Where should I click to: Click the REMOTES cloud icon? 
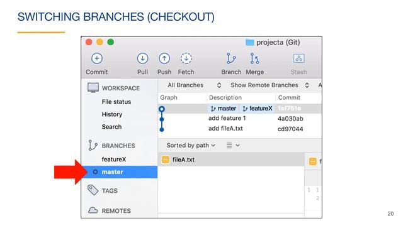93,210
